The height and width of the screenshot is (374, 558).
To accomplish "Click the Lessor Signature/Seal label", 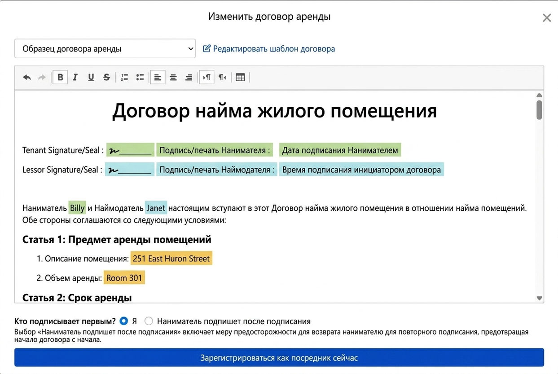I will pyautogui.click(x=62, y=170).
